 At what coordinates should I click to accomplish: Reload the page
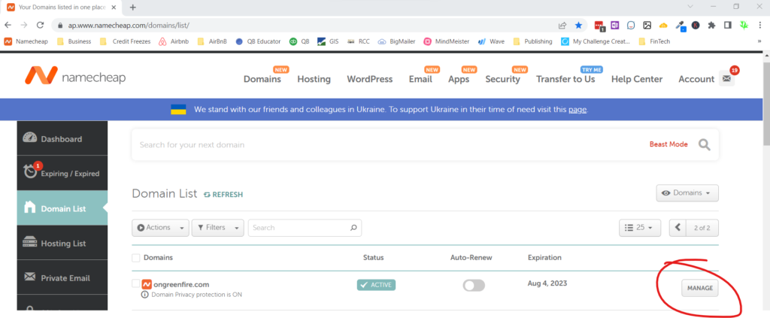pos(41,25)
